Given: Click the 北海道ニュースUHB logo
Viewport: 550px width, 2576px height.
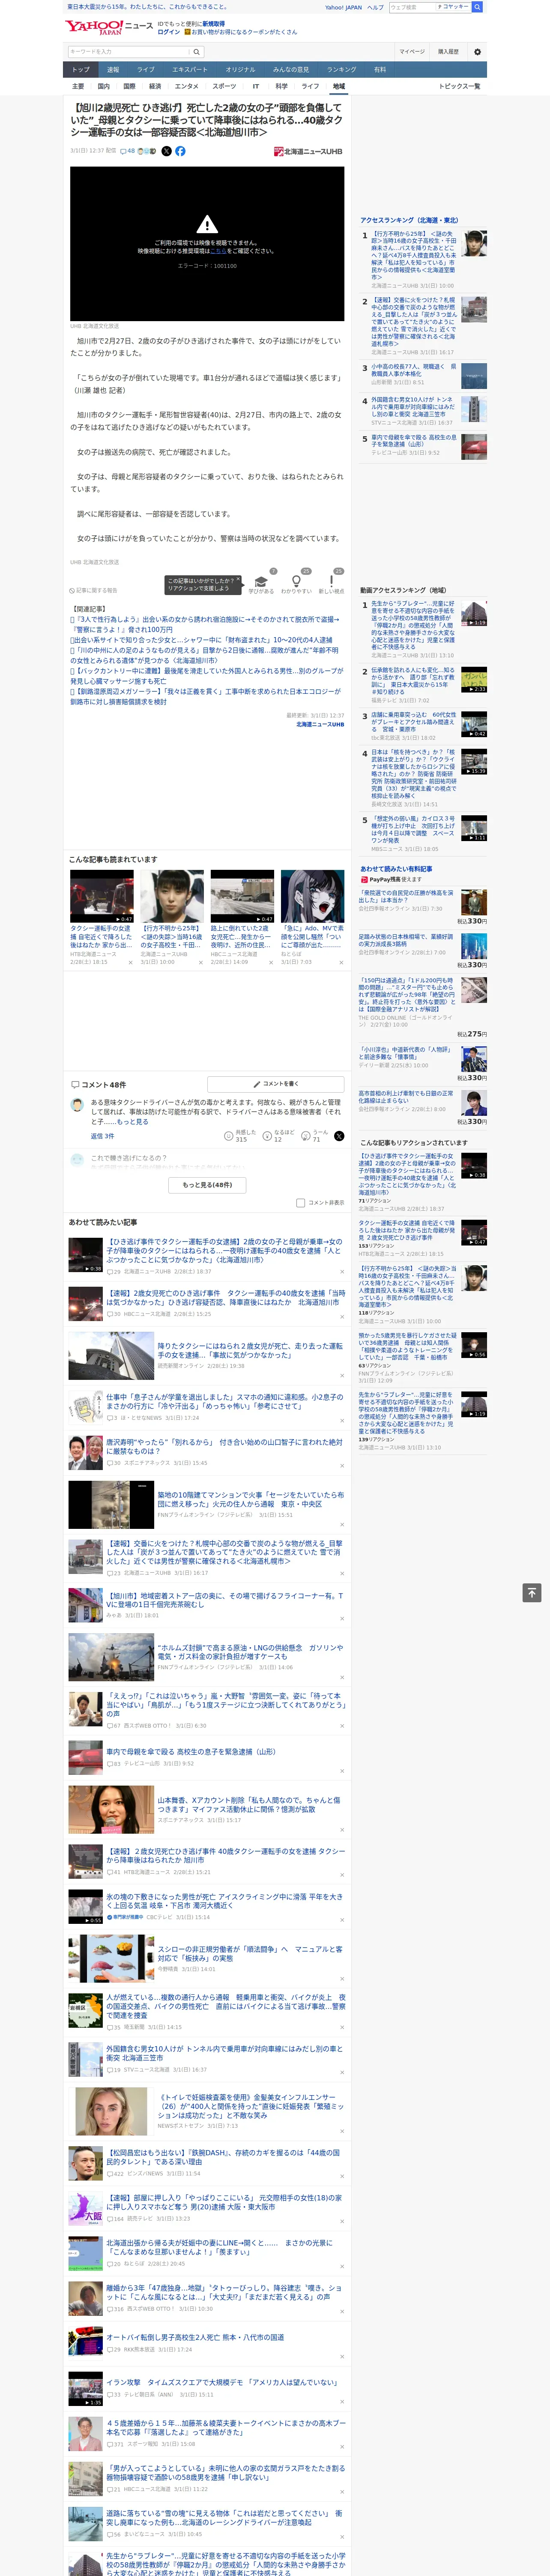Looking at the screenshot, I should pyautogui.click(x=308, y=152).
